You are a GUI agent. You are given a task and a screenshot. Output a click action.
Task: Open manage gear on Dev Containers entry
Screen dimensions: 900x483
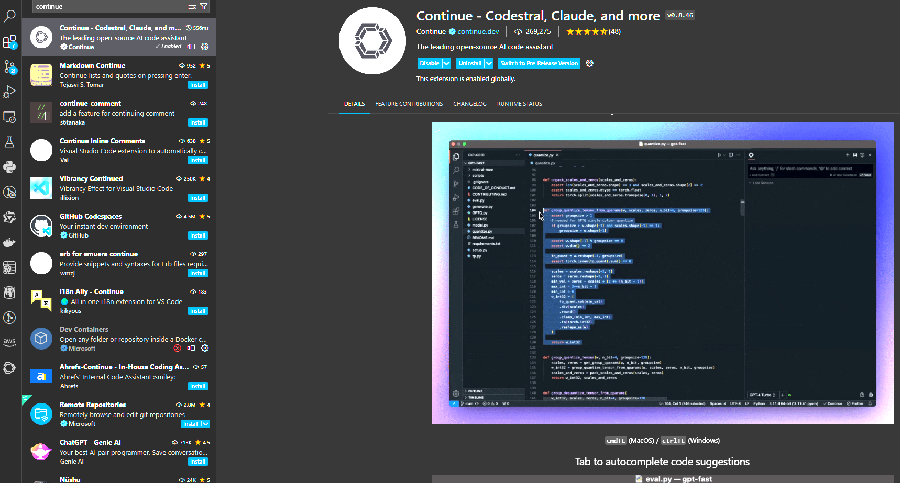coord(205,348)
